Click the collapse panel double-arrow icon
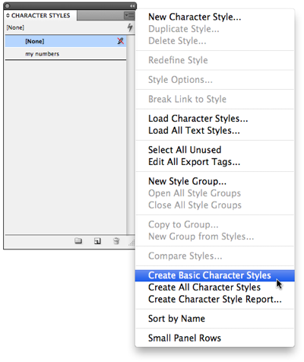 click(x=132, y=6)
